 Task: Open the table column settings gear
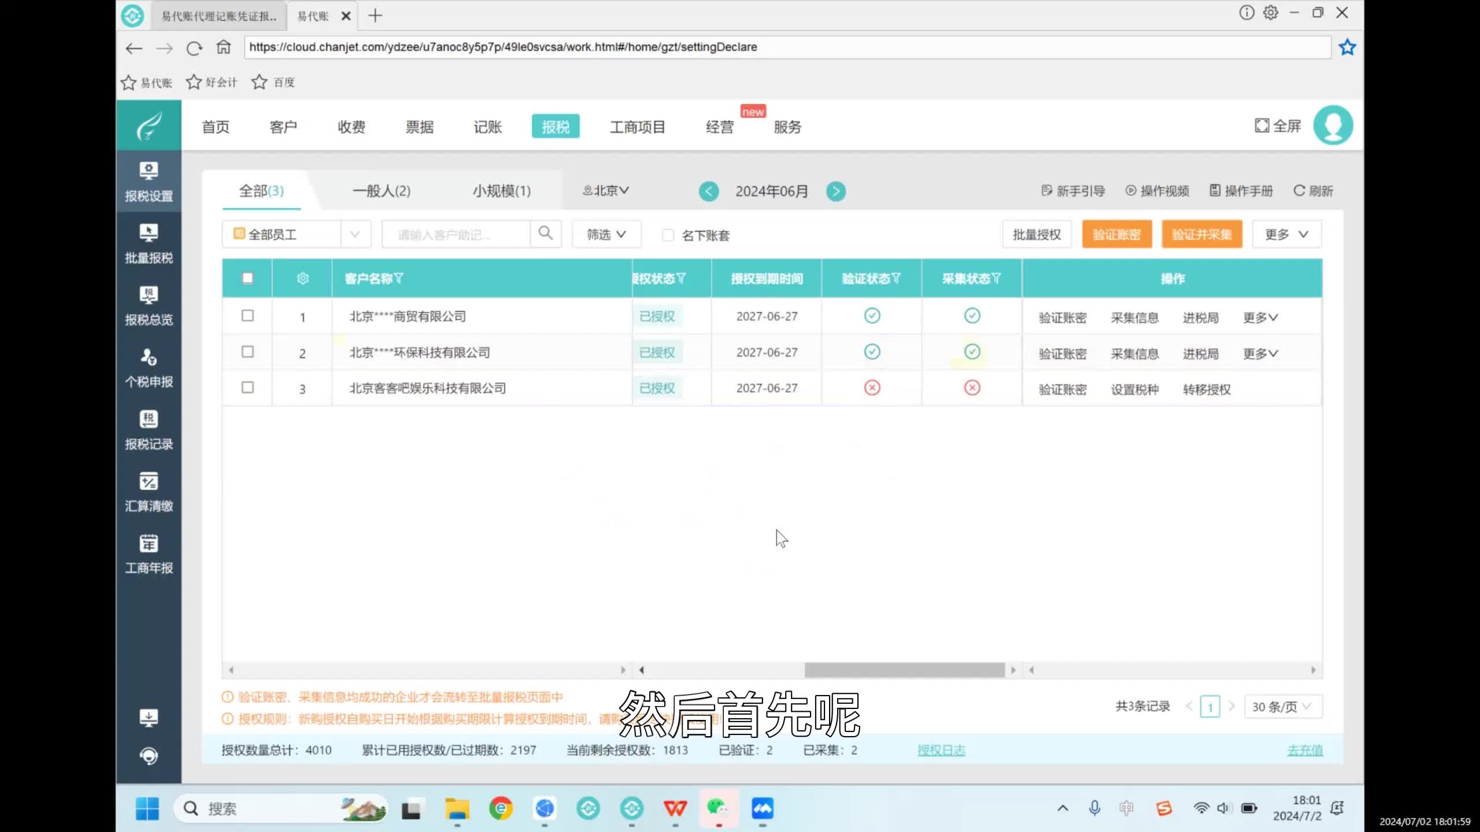pyautogui.click(x=302, y=278)
